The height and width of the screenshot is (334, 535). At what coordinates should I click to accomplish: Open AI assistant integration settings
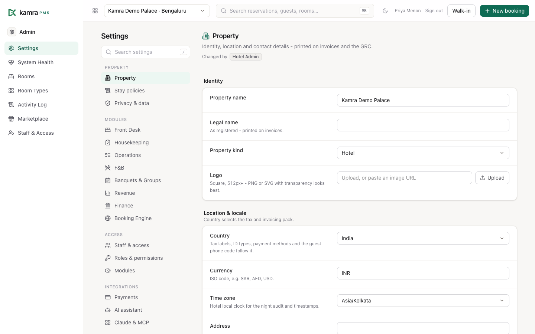pos(146,310)
